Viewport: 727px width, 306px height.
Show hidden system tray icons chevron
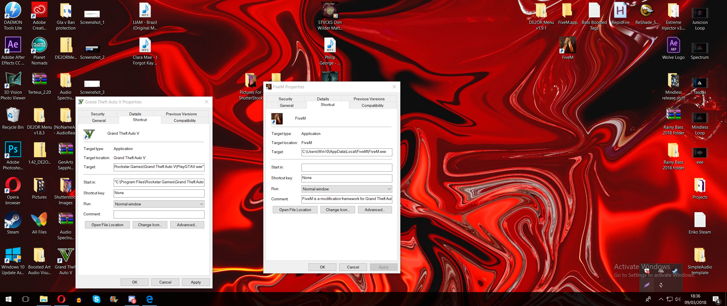[x=661, y=299]
